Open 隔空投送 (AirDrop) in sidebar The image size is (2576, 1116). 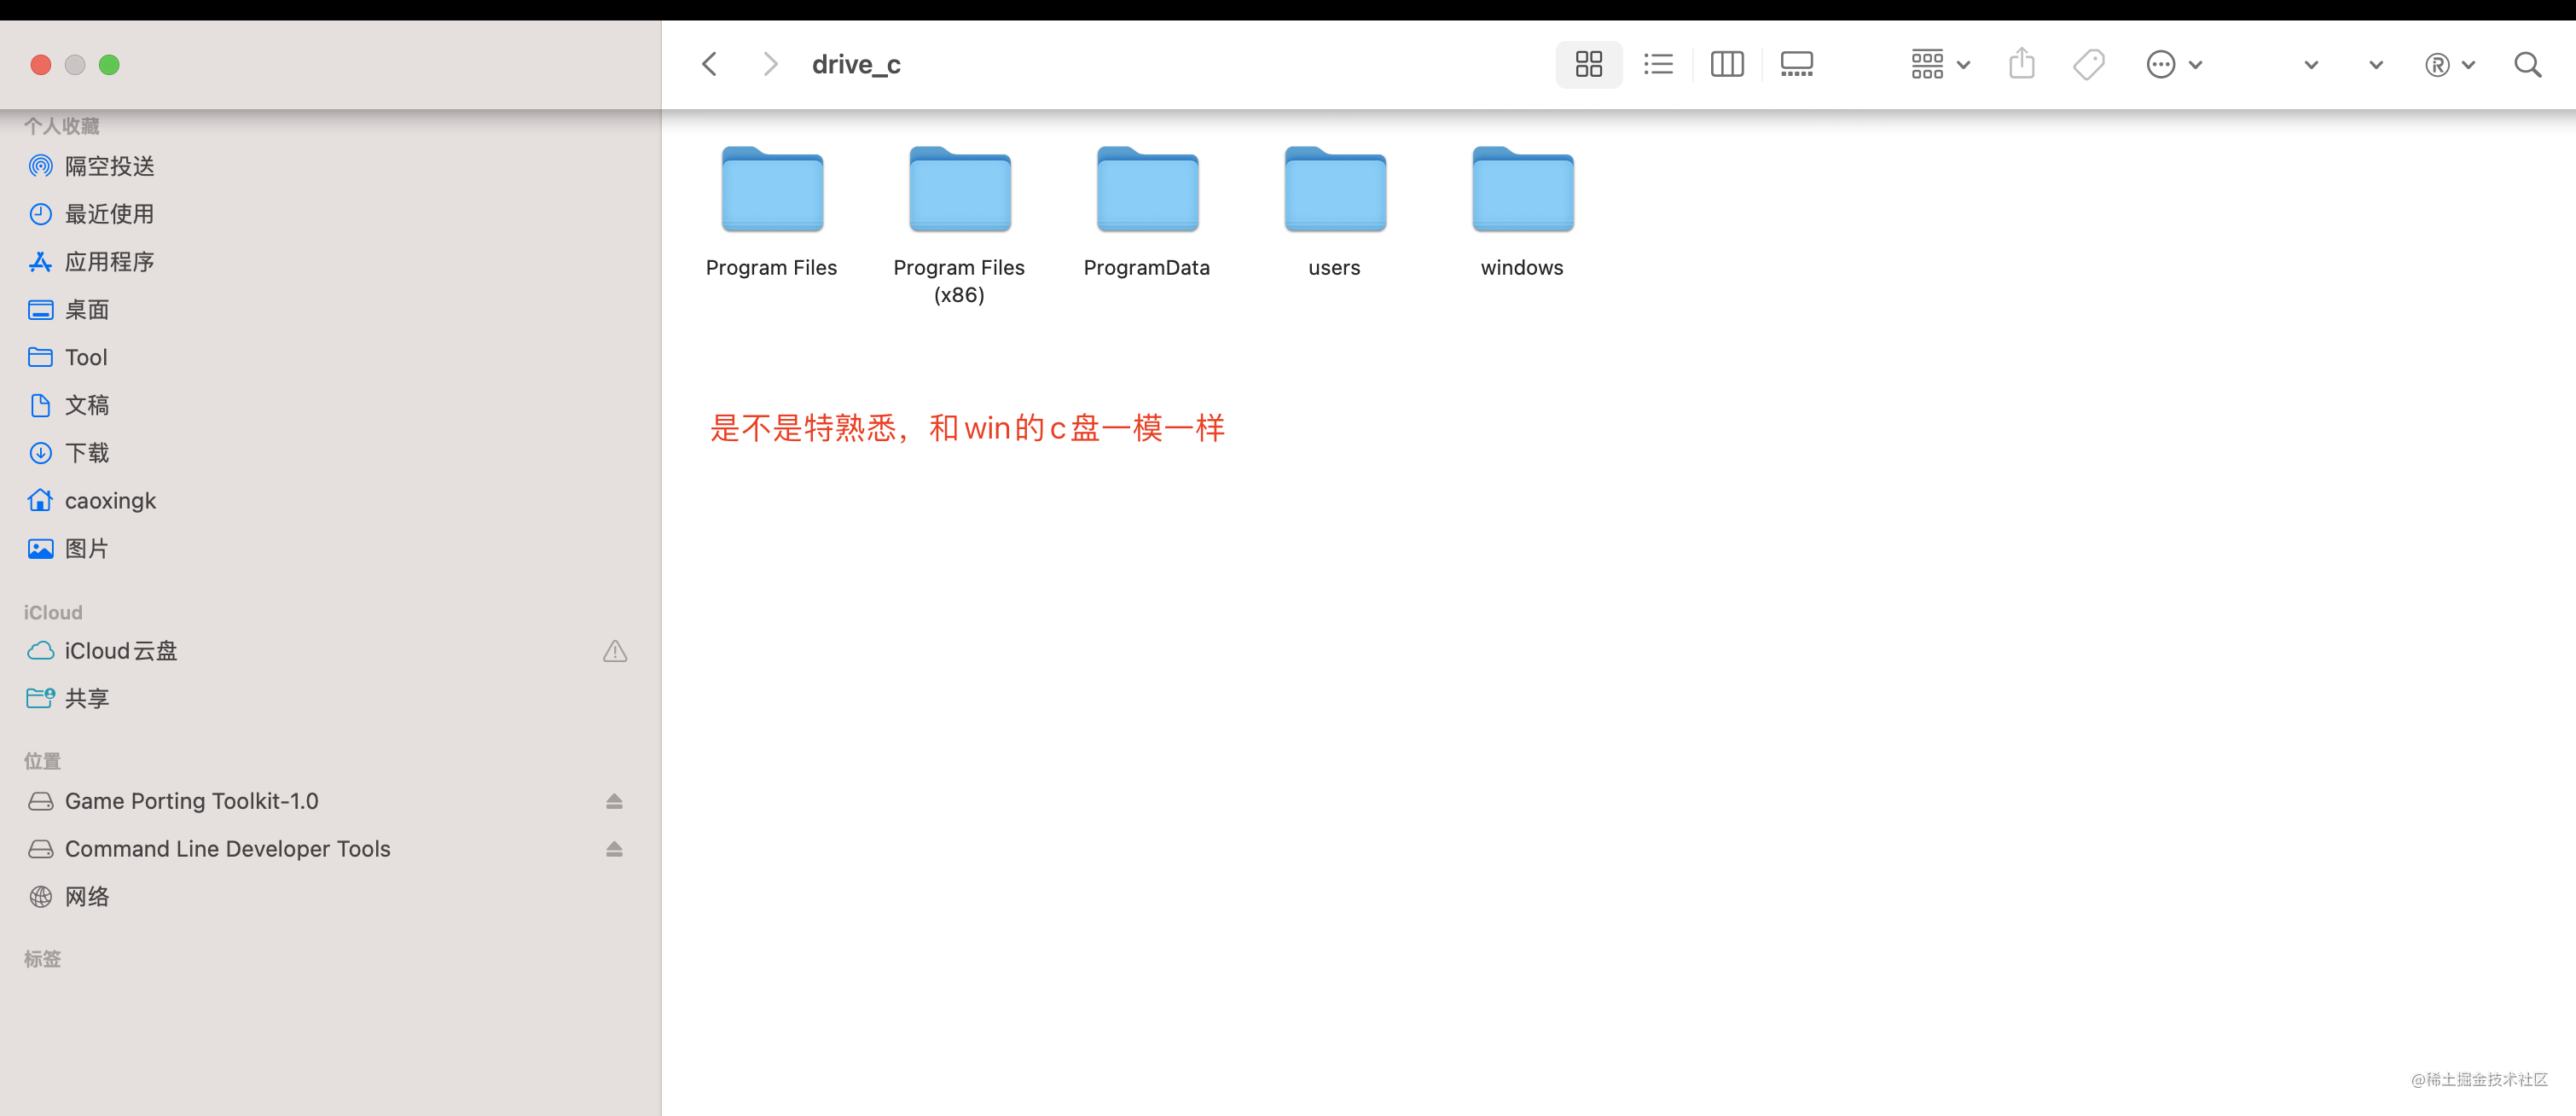[330, 166]
